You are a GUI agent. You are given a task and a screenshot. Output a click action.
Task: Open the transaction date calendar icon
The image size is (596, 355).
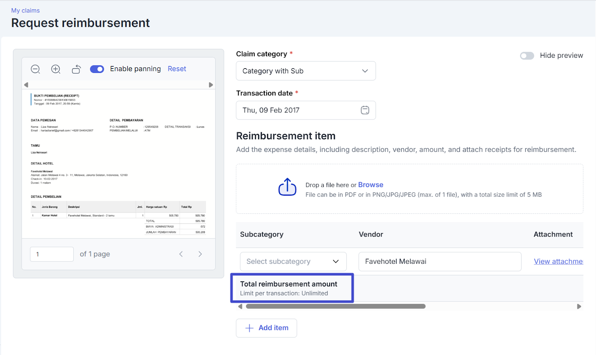365,110
